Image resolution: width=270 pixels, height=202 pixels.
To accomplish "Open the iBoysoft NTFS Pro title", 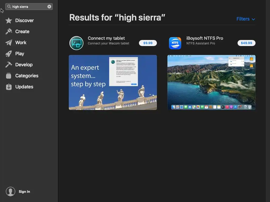I will tap(205, 38).
